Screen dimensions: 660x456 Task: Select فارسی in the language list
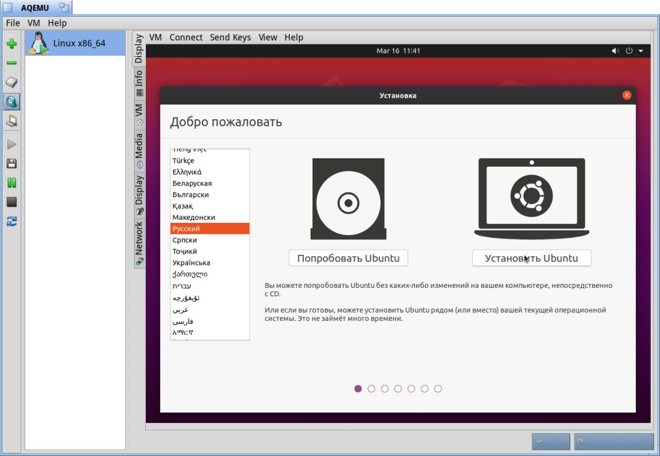(x=210, y=321)
